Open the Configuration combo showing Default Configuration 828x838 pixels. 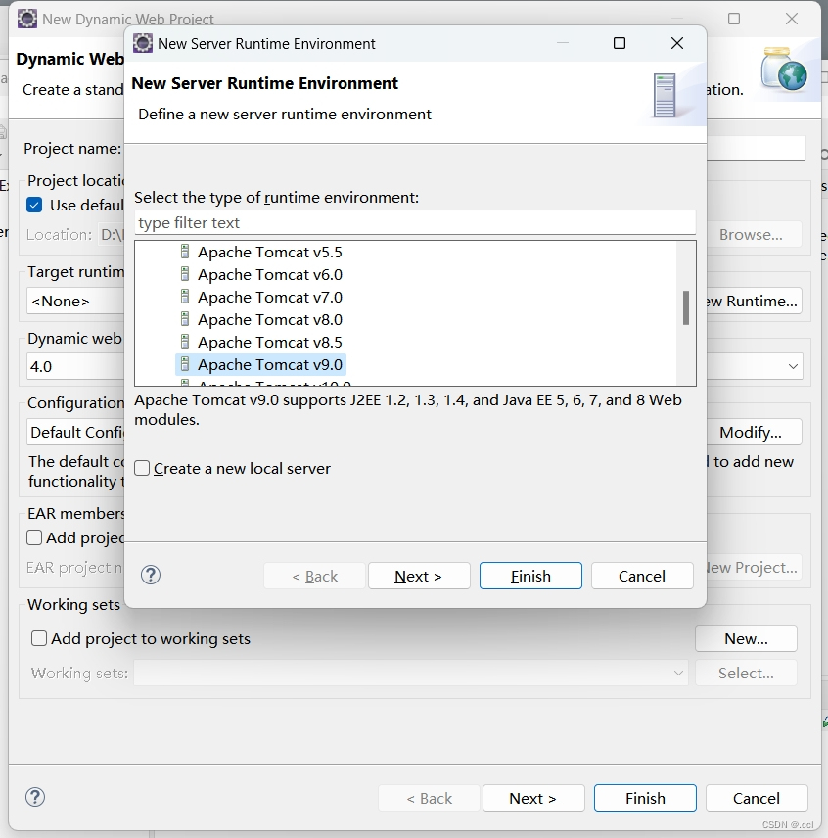tap(75, 432)
